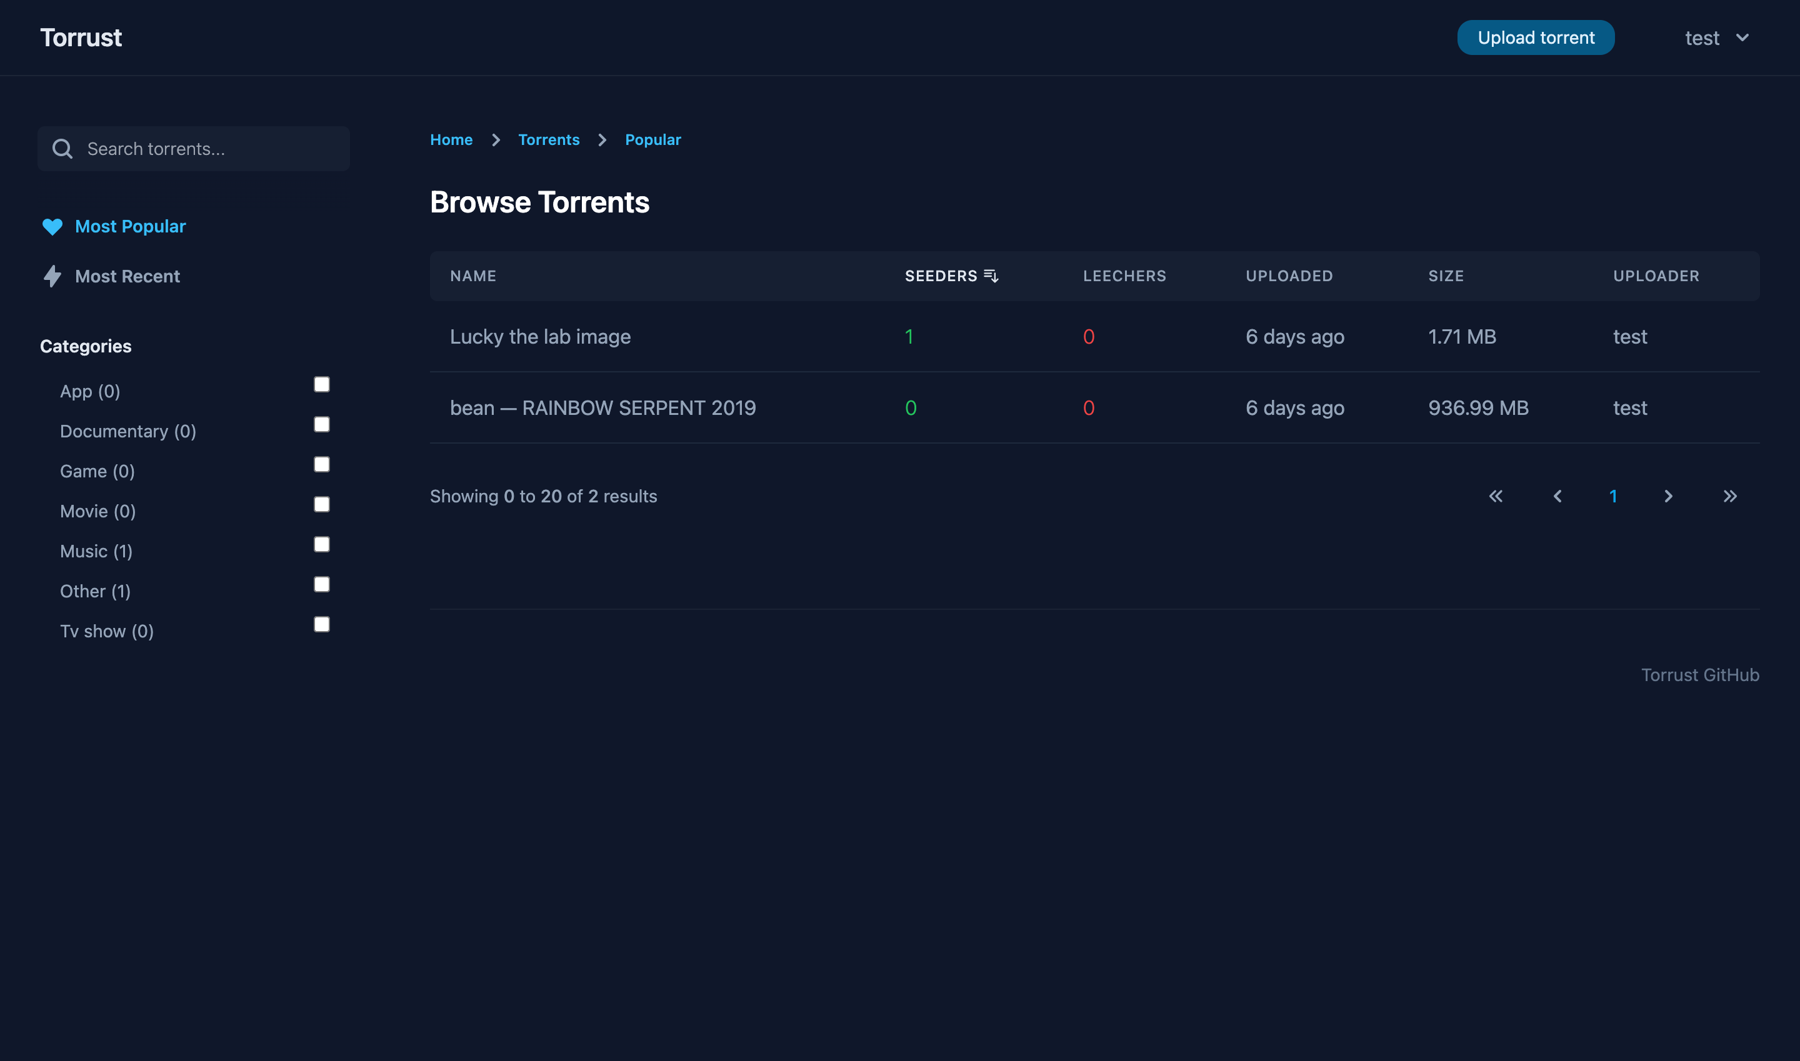Click the Most Recent lightning bolt icon
Viewport: 1800px width, 1061px height.
point(52,276)
